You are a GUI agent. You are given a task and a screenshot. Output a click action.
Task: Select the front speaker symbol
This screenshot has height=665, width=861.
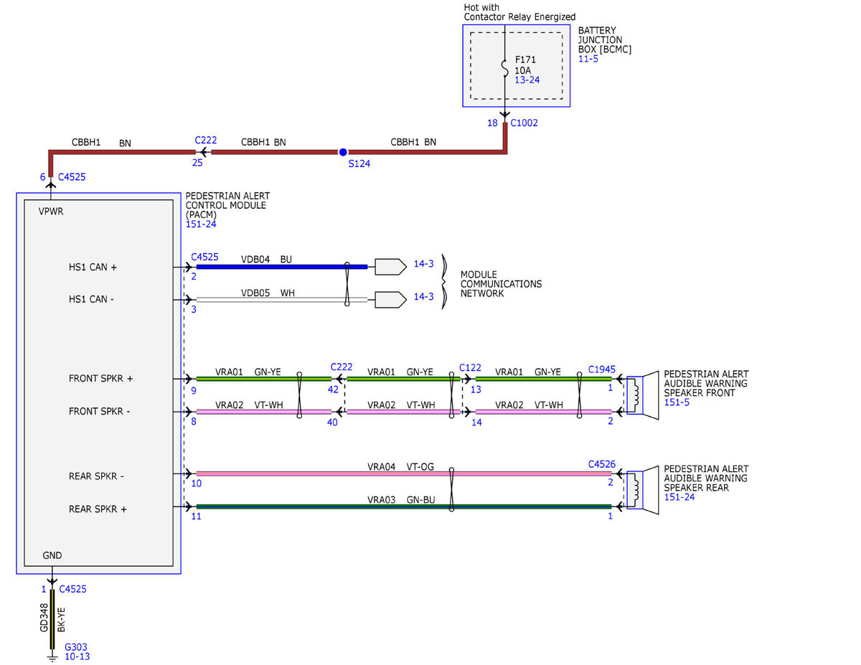[x=642, y=395]
